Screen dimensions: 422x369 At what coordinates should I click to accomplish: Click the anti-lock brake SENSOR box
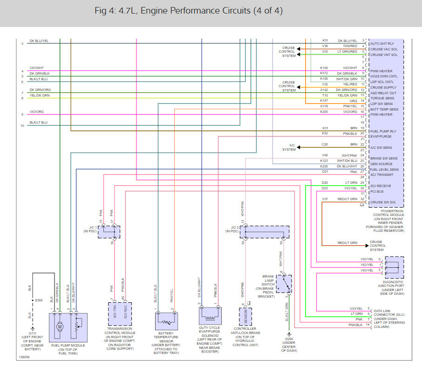[x=245, y=317]
